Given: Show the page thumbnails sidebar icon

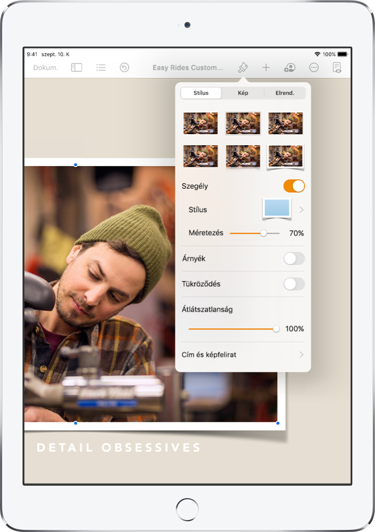Looking at the screenshot, I should (x=76, y=67).
